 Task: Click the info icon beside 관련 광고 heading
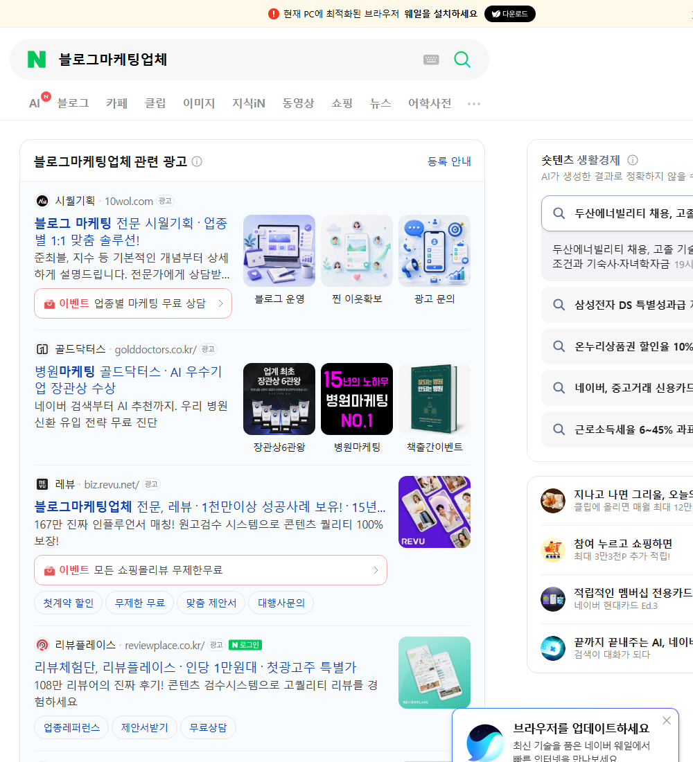[x=197, y=161]
